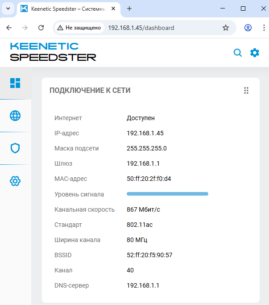Open the management gear sidebar section
The height and width of the screenshot is (305, 269).
point(15,181)
